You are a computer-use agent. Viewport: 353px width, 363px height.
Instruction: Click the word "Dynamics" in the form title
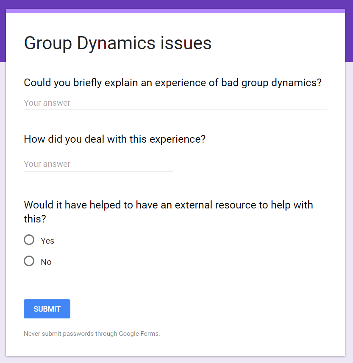click(116, 43)
